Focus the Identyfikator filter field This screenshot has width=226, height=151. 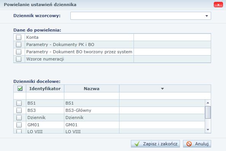[45, 96]
